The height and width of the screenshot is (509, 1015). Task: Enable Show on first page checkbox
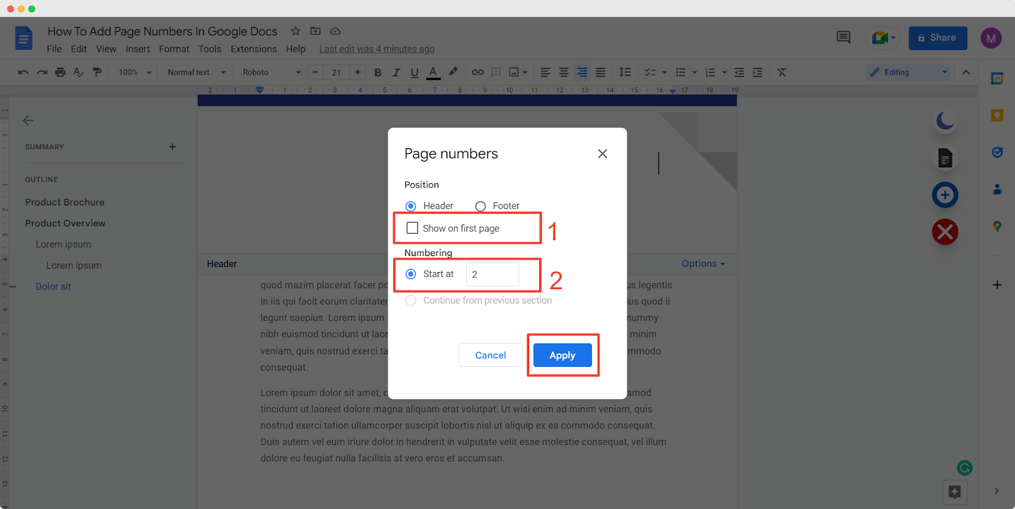pyautogui.click(x=412, y=228)
